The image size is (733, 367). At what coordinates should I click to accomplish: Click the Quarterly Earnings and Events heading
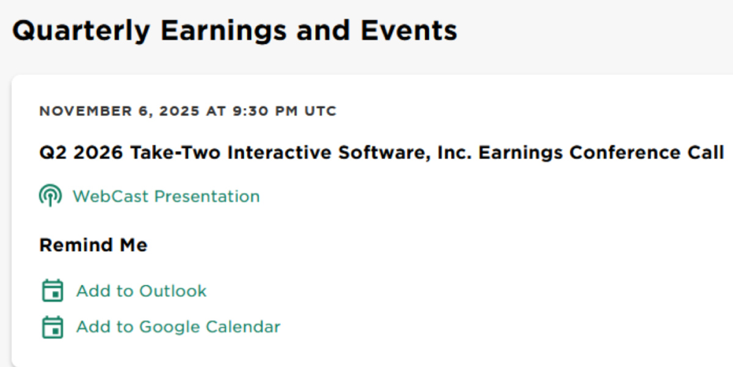[235, 29]
